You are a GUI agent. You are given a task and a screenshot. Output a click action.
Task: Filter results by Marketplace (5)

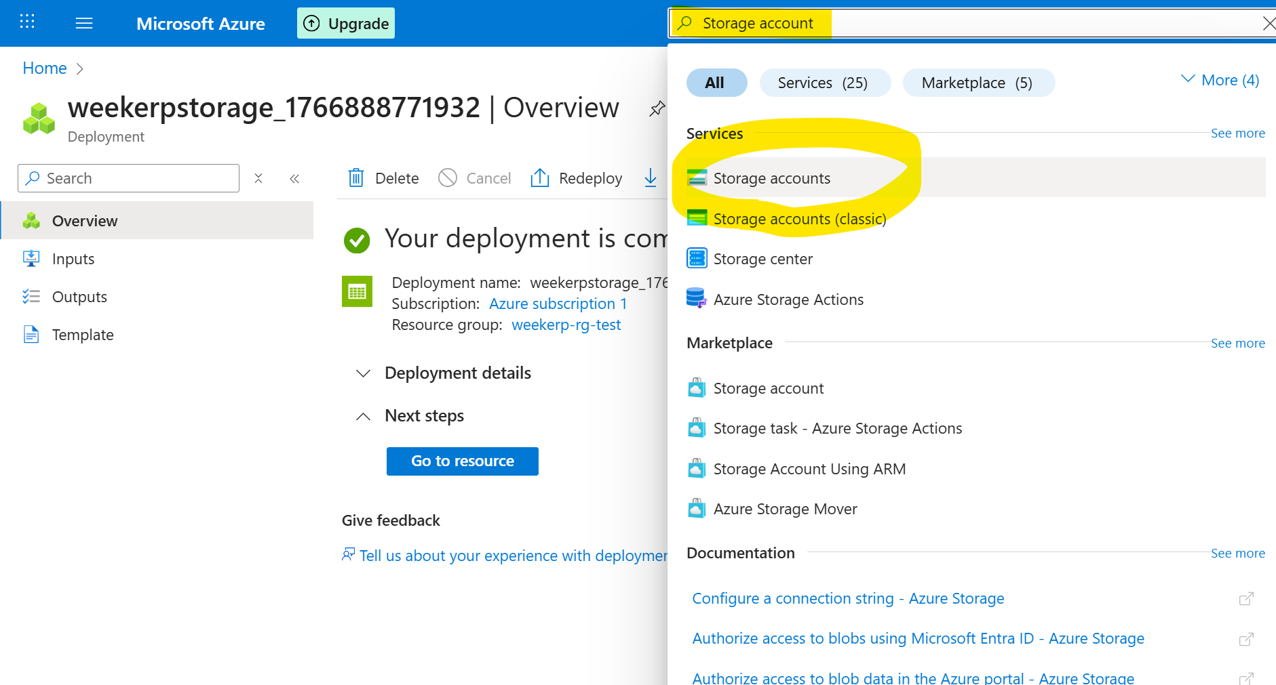[x=977, y=83]
